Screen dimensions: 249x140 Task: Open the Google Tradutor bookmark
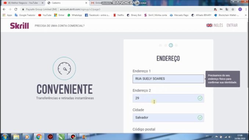[25, 15]
